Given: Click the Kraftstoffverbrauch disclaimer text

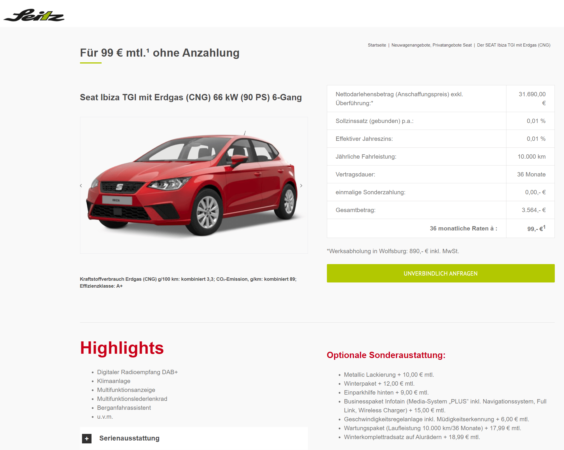Looking at the screenshot, I should (x=188, y=282).
